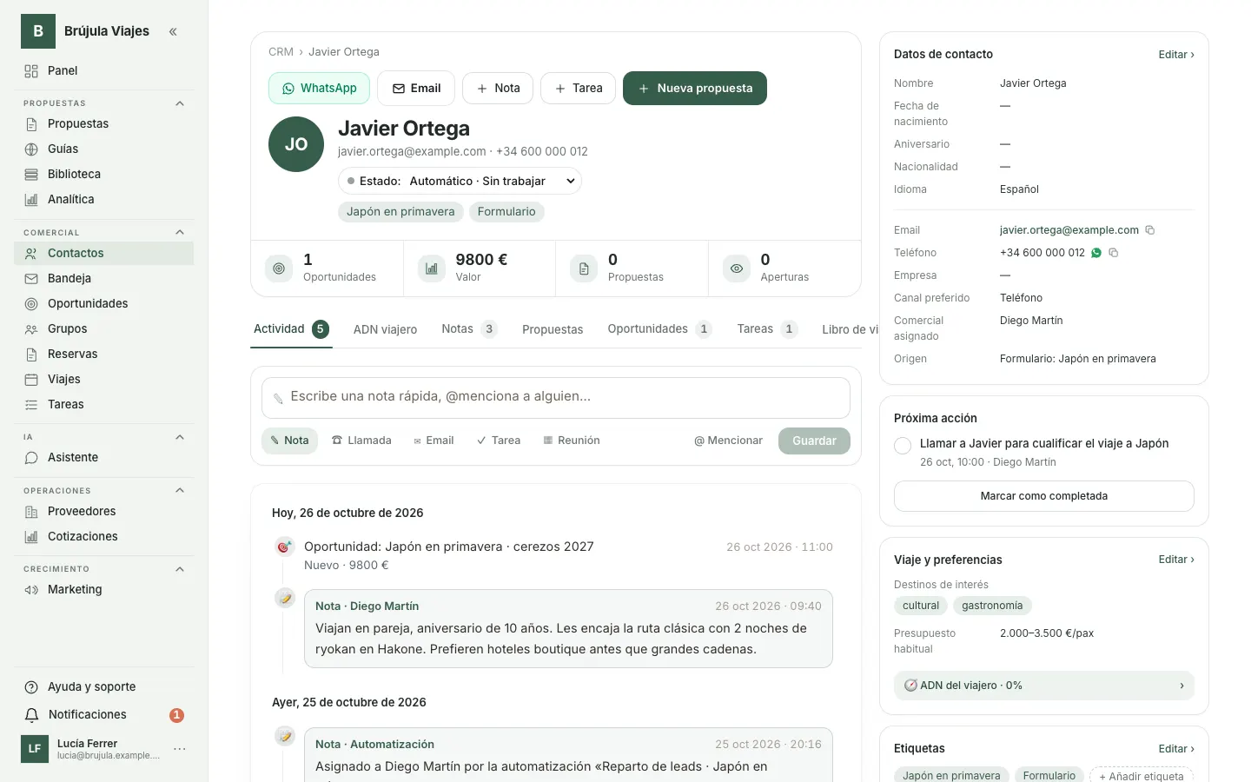Screen dimensions: 1251x782
Task: Focus the quick note input field
Action: click(556, 397)
